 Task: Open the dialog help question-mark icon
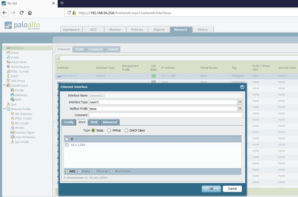click(242, 87)
